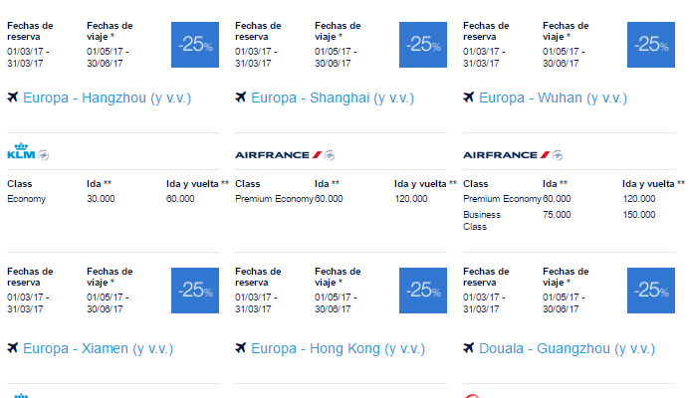Click the SkyTeam emblem next to KLM logo
Image resolution: width=690 pixels, height=398 pixels.
click(43, 155)
